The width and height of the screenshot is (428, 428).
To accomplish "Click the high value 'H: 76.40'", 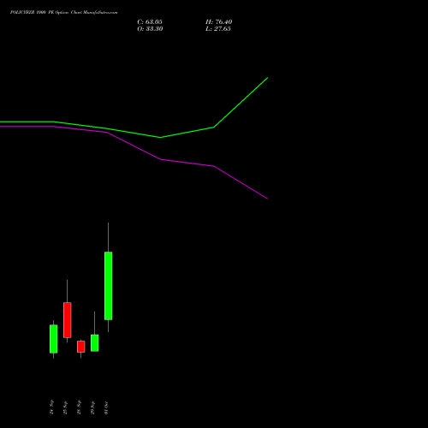I will pos(219,22).
